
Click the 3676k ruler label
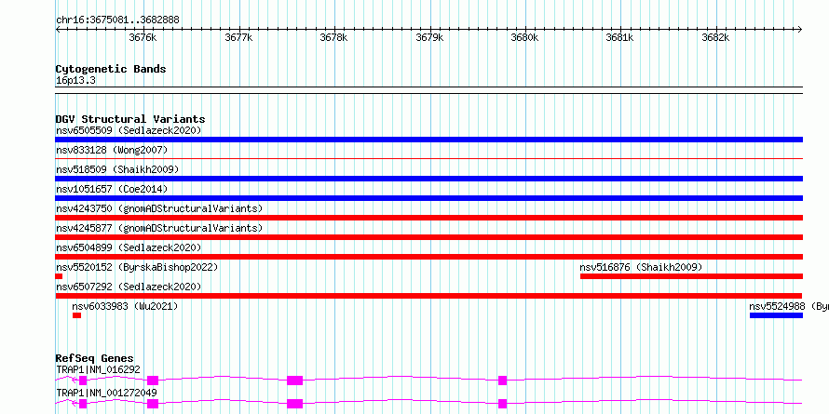143,37
